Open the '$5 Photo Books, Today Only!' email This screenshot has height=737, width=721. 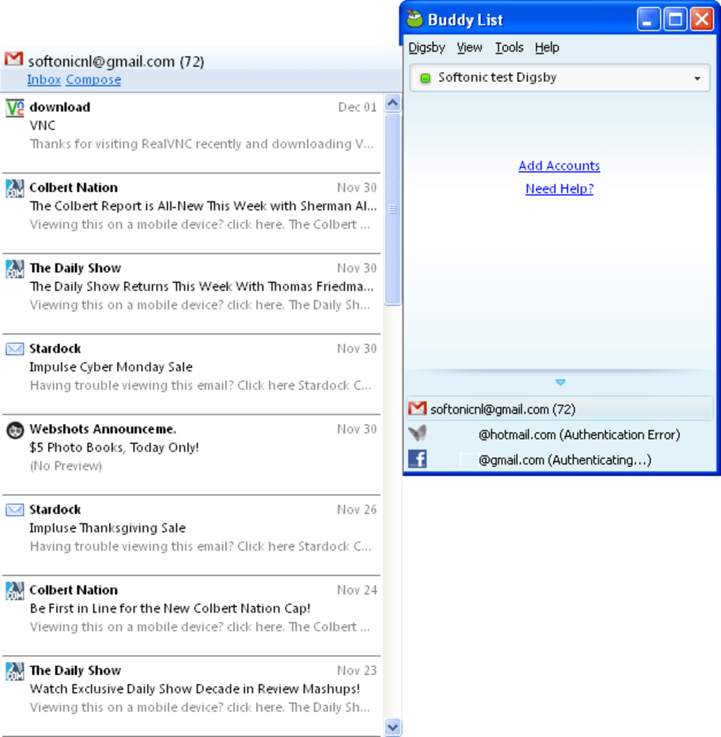[192, 454]
